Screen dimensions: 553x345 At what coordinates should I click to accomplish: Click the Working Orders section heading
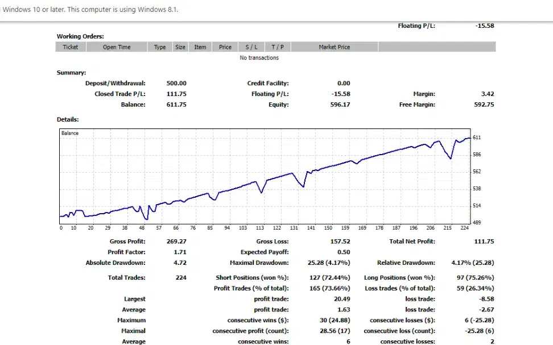80,36
